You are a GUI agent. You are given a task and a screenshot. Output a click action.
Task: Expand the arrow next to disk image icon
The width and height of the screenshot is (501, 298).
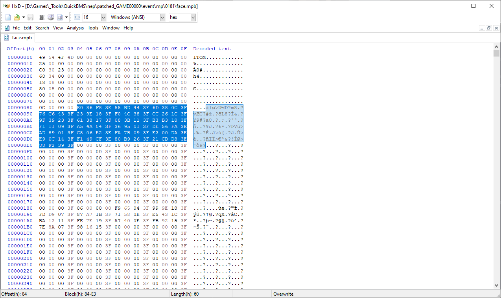(x=66, y=17)
